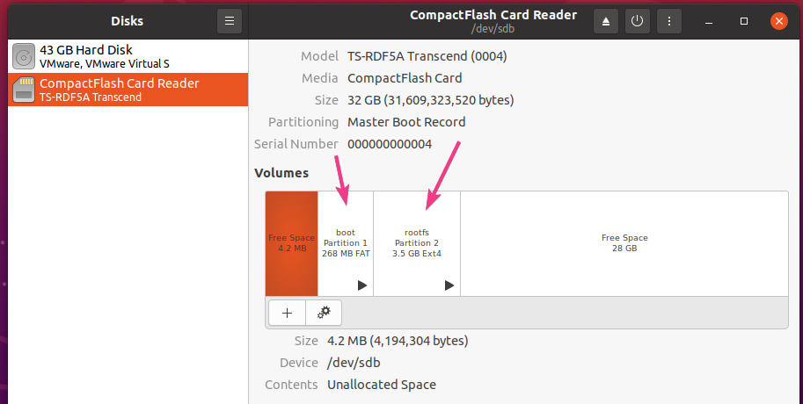Open the drive options kebab menu
This screenshot has width=803, height=404.
669,20
